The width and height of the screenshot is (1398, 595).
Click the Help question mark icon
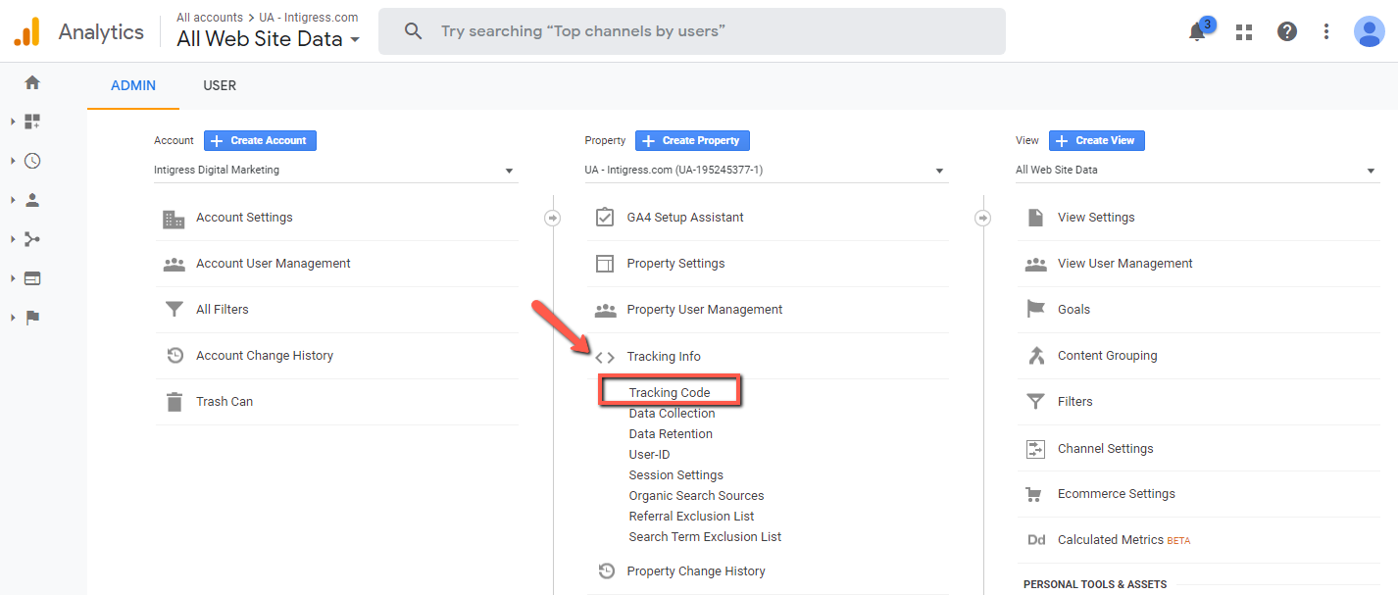(x=1287, y=31)
